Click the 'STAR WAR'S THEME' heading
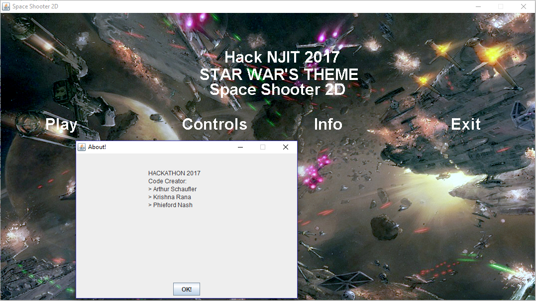This screenshot has height=301, width=536. tap(279, 75)
